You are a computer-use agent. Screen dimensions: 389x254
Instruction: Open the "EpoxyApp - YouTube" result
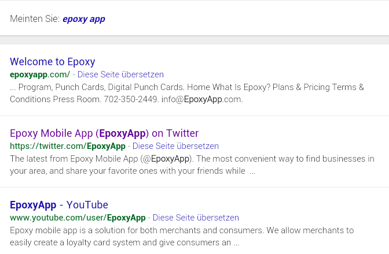click(59, 205)
